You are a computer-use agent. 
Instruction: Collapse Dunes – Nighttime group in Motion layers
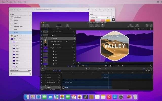pos(51,48)
